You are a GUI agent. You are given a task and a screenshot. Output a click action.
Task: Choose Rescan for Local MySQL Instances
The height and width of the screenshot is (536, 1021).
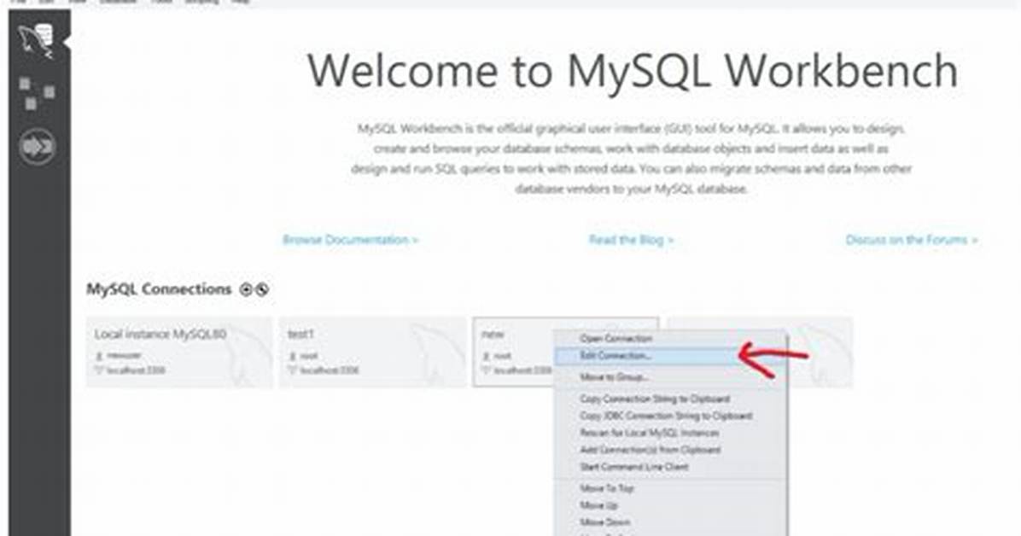(670, 433)
